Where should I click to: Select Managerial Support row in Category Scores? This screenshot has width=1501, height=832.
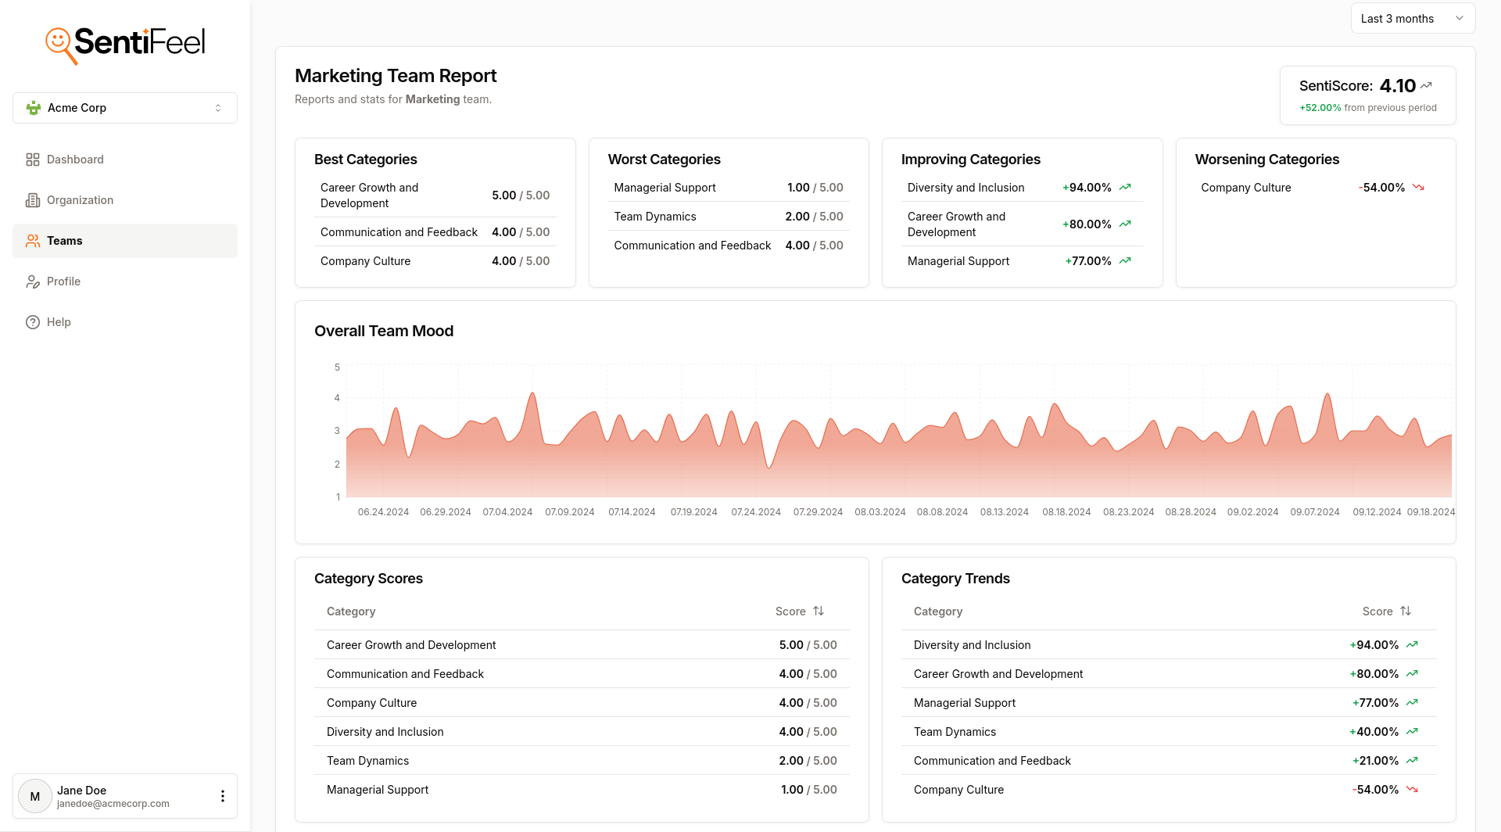point(582,790)
